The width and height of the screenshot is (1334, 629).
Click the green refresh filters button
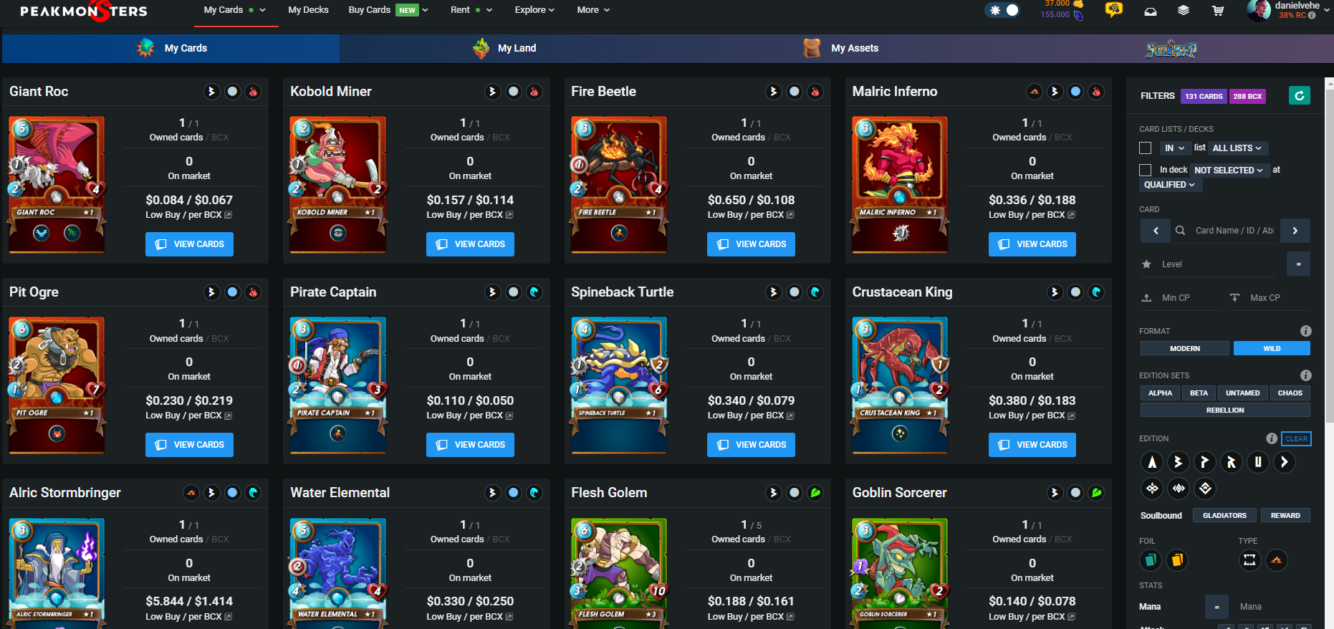[x=1299, y=95]
